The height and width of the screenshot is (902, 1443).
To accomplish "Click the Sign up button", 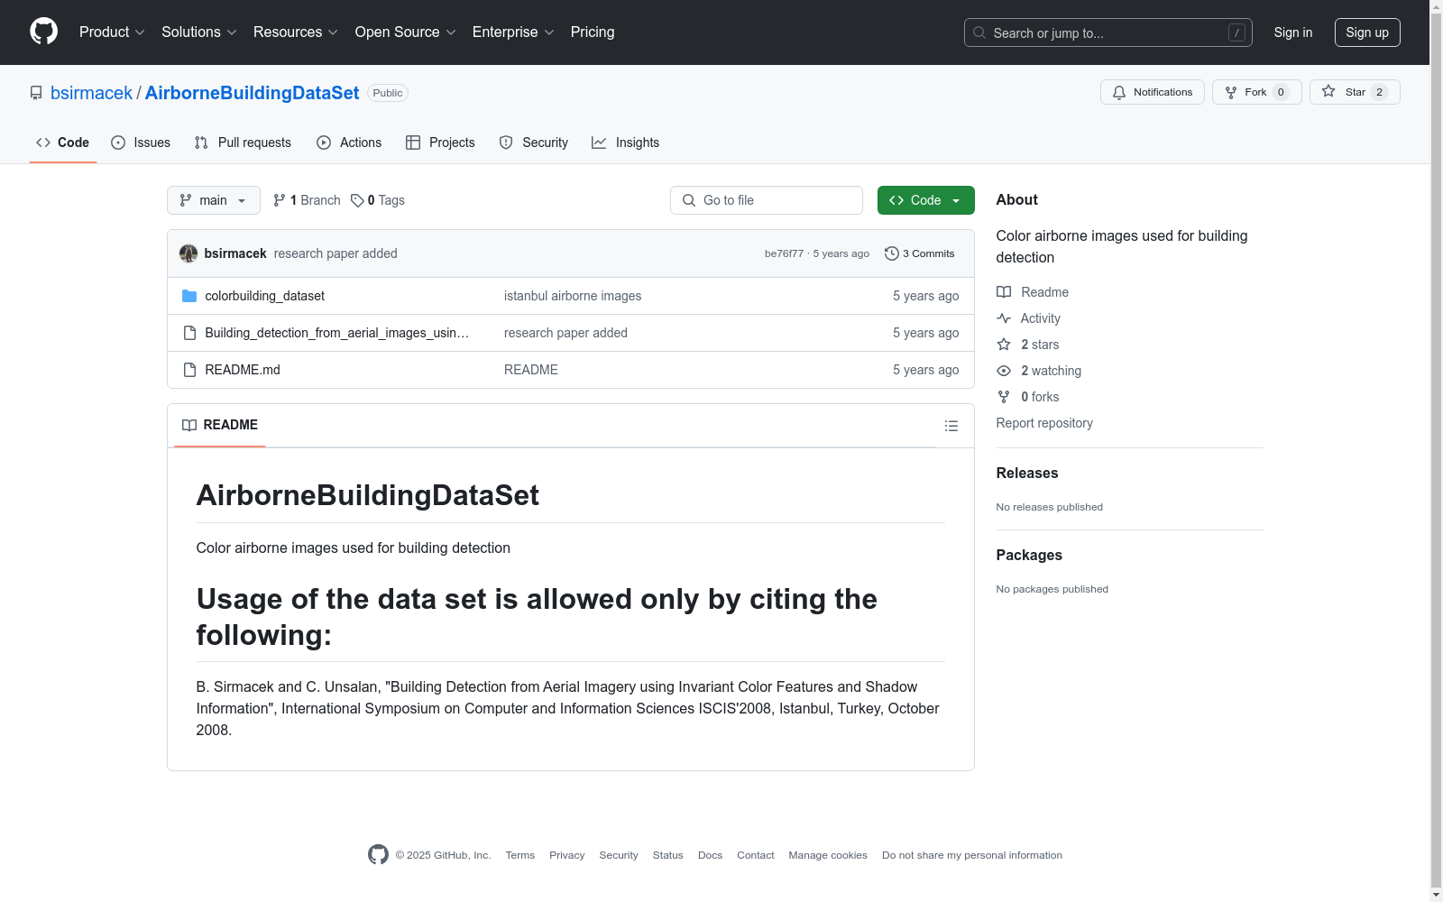I will click(x=1367, y=32).
